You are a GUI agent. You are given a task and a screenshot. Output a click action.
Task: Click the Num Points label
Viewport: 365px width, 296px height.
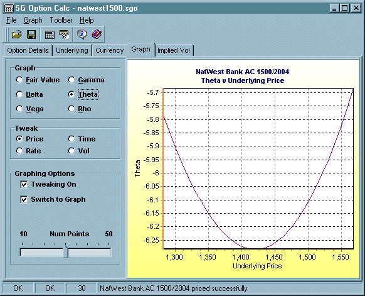click(x=70, y=234)
